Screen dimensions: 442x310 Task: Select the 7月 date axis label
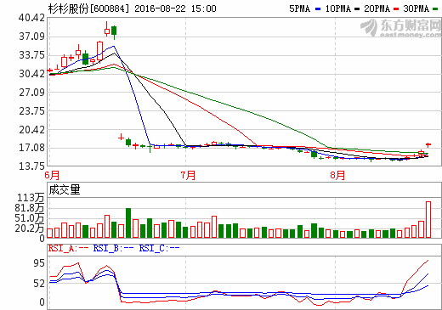(x=188, y=175)
